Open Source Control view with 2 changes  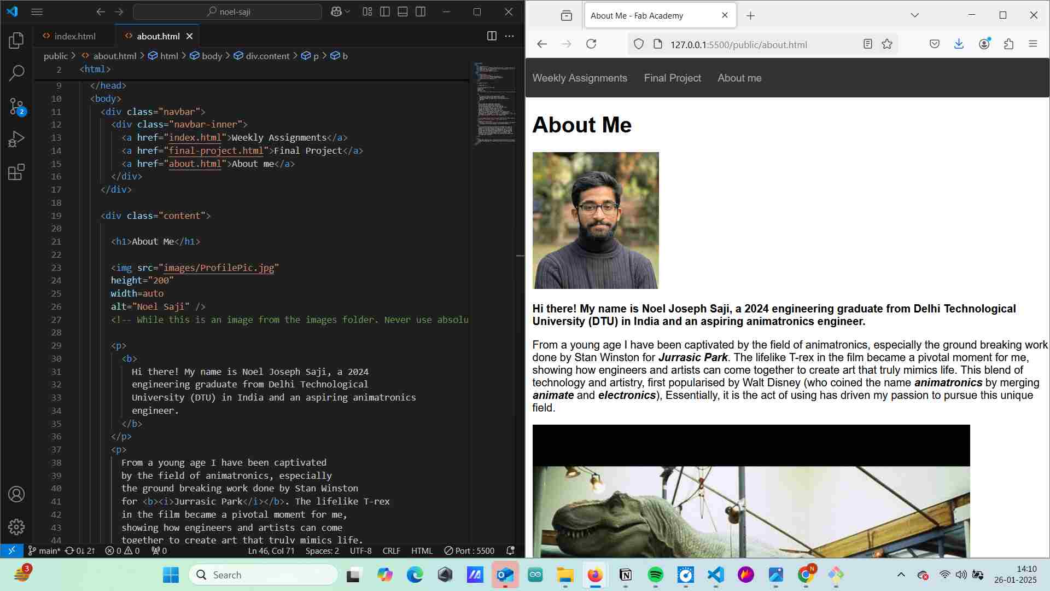coord(16,106)
